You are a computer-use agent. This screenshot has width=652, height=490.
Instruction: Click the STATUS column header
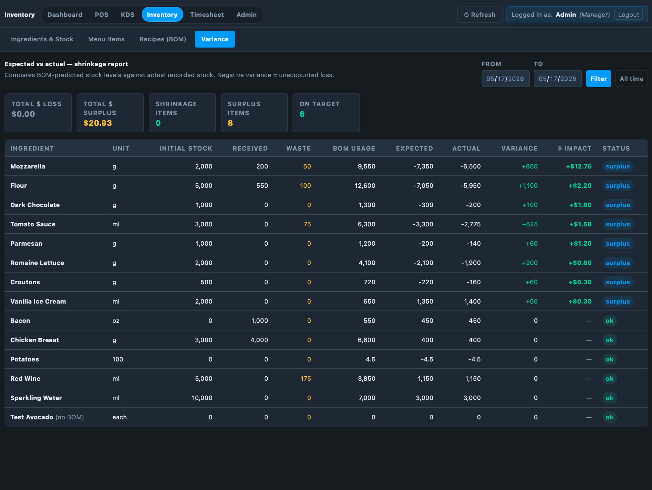[616, 148]
